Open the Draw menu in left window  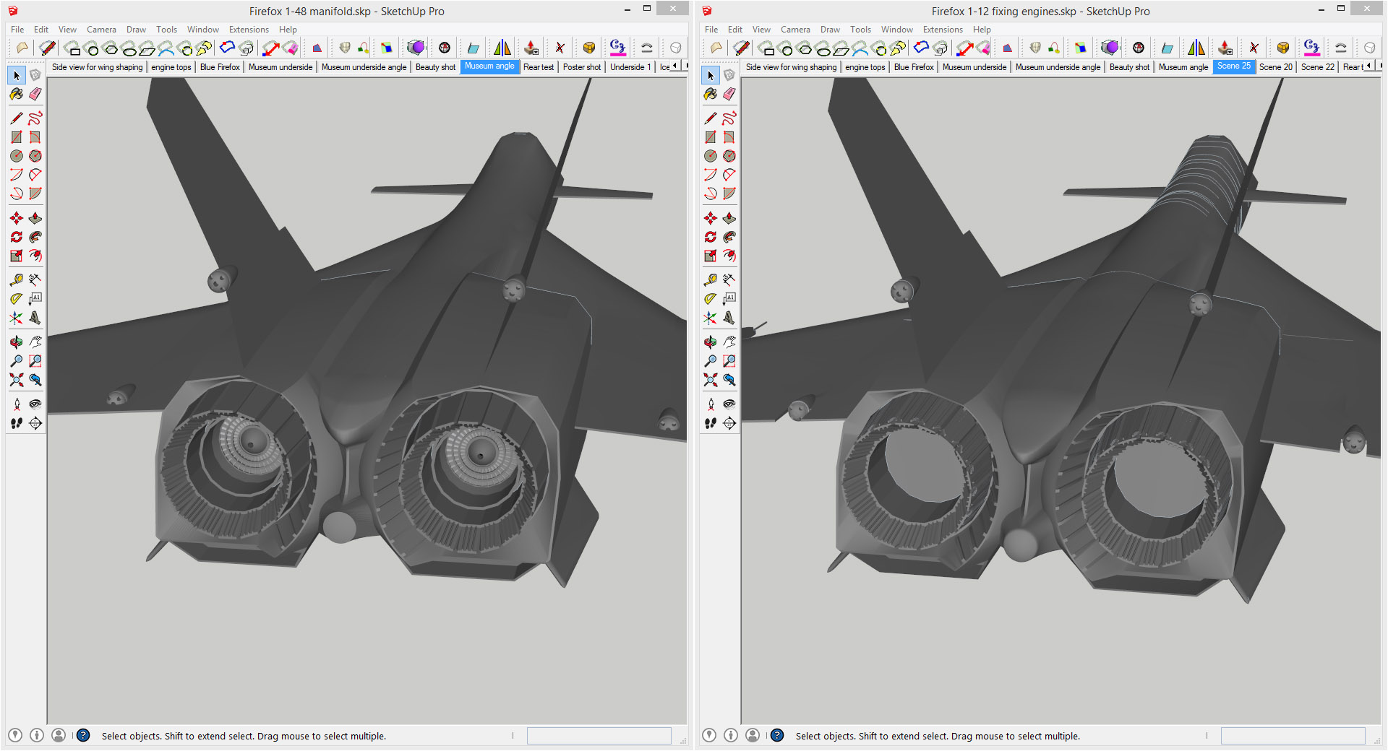click(136, 30)
